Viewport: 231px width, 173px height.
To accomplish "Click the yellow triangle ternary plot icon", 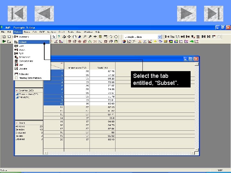I will pyautogui.click(x=155, y=41).
